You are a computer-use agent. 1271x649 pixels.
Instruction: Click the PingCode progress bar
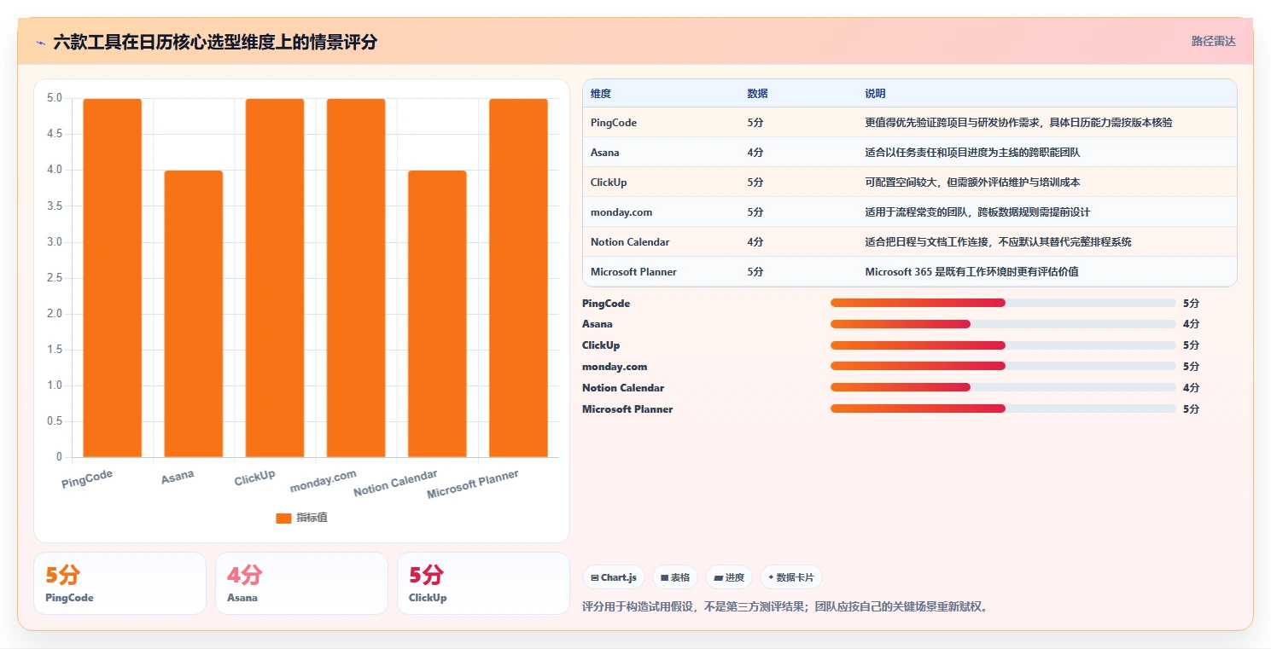pos(1003,303)
